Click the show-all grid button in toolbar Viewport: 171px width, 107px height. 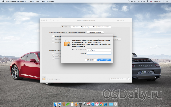(x=58, y=20)
